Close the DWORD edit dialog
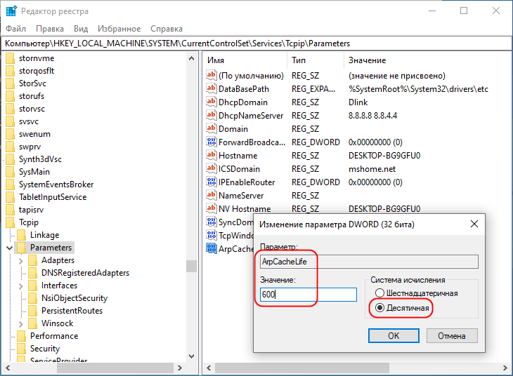Viewport: 513px width, 376px height. (474, 224)
